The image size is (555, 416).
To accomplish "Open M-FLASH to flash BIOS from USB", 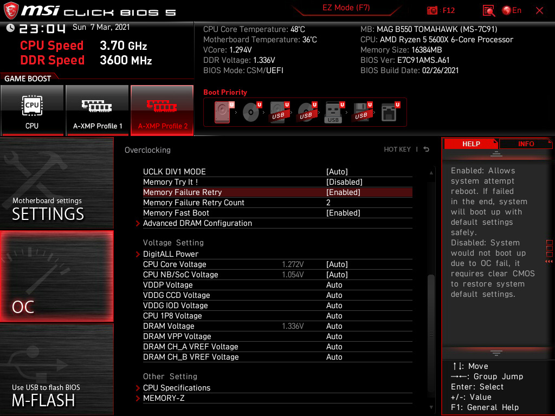I will 56,379.
